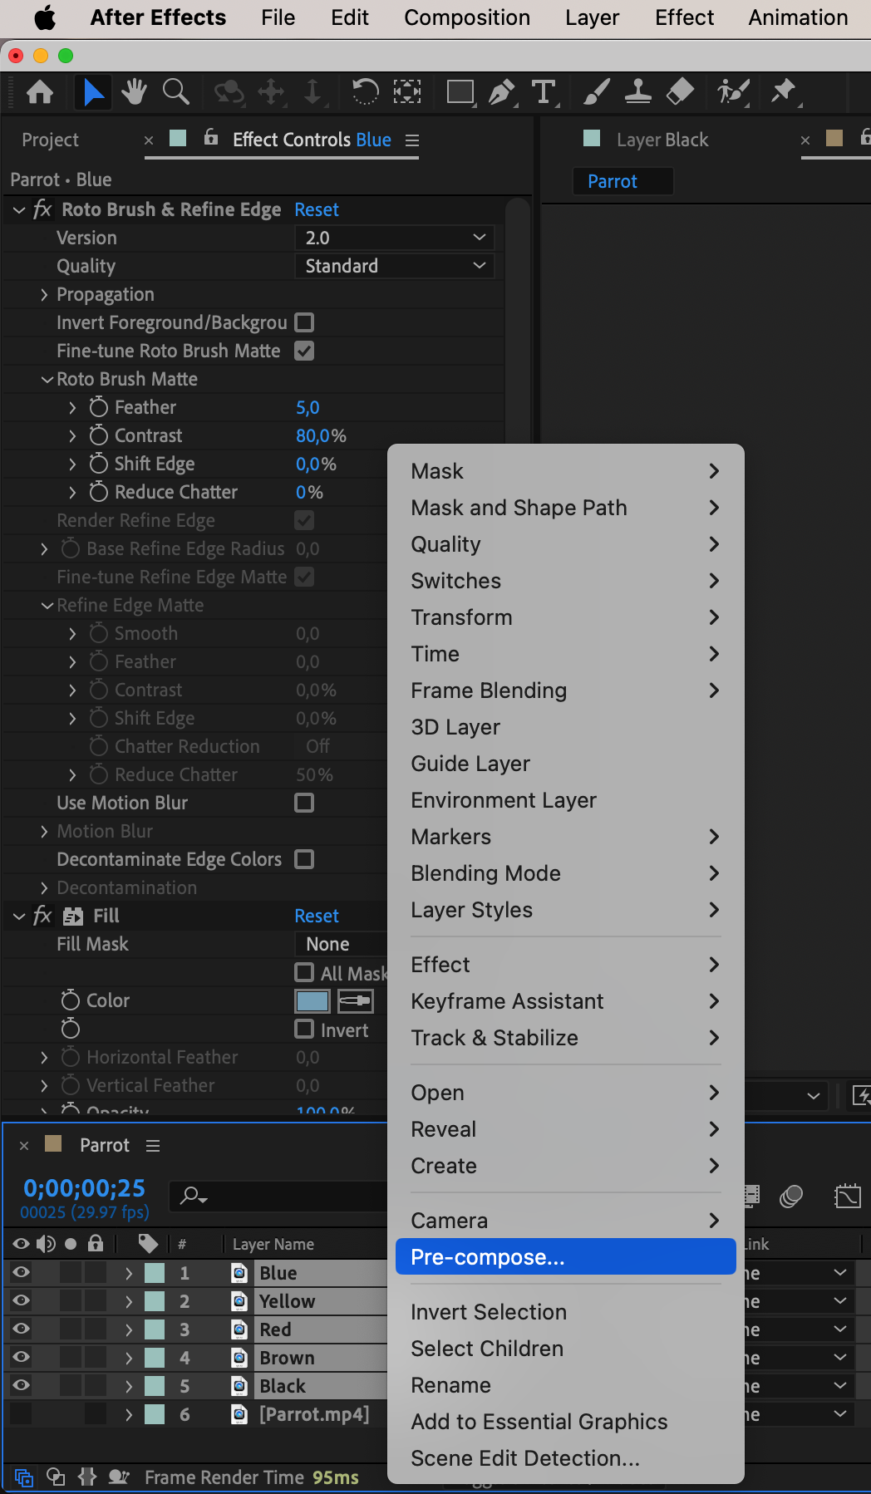Open the Quality Standard dropdown
This screenshot has height=1494, width=871.
pyautogui.click(x=395, y=266)
